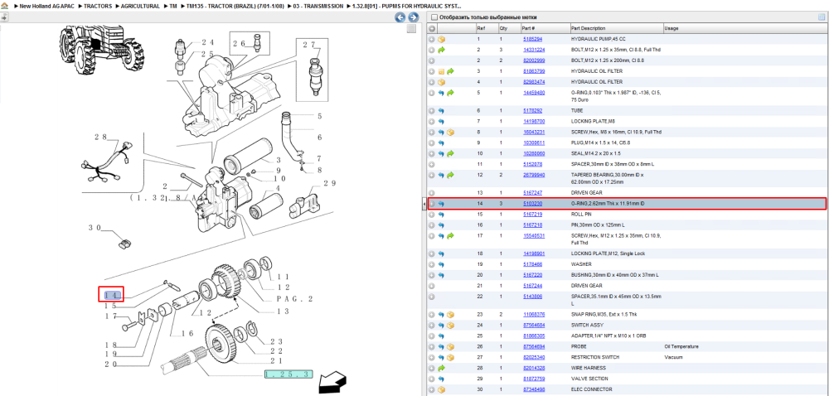Click box icon on ELEC CONNECTOR row
Viewport: 829px width, 396px height.
(442, 389)
